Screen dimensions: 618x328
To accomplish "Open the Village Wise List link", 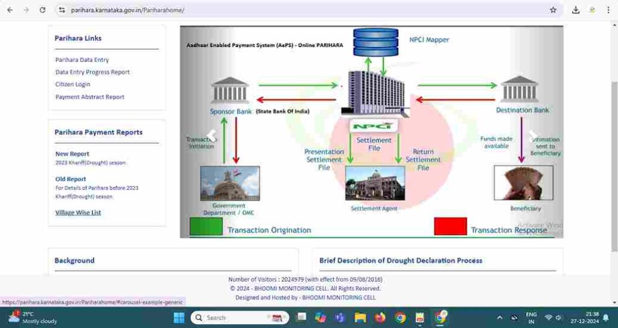I will [78, 213].
